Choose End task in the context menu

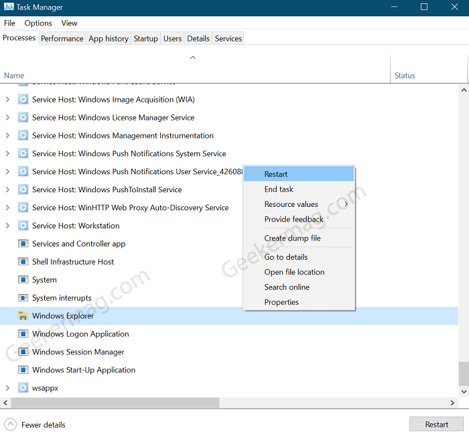pos(299,190)
